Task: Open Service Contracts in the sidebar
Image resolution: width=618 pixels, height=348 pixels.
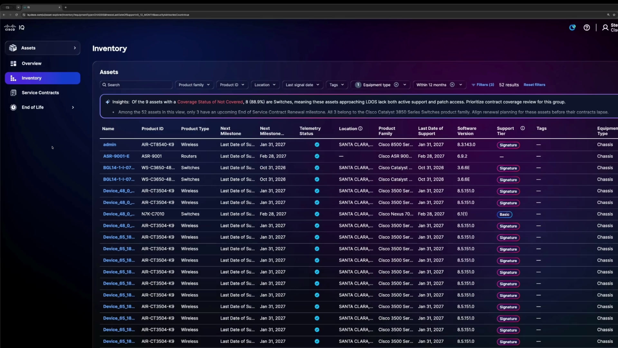Action: [42, 93]
